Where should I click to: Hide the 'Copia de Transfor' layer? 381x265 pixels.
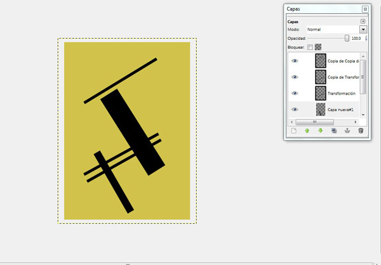pos(295,77)
